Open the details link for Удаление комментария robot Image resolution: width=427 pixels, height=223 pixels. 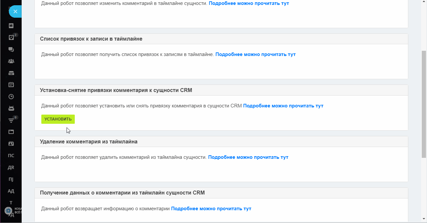coord(248,157)
